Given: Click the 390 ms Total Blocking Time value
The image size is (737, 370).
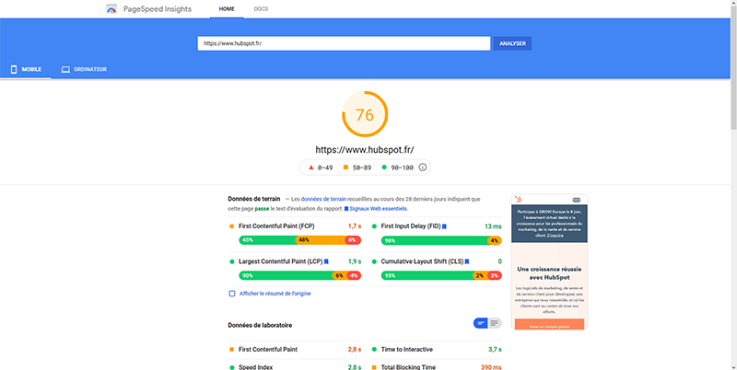Looking at the screenshot, I should 491,367.
